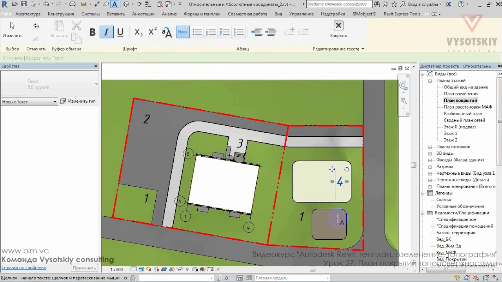The width and height of the screenshot is (502, 282).
Task: Click the Close text editor button
Action: (x=338, y=29)
